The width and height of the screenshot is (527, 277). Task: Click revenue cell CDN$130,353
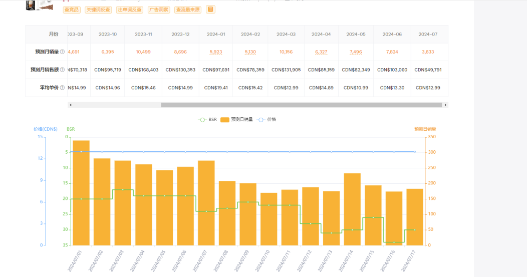tap(180, 70)
